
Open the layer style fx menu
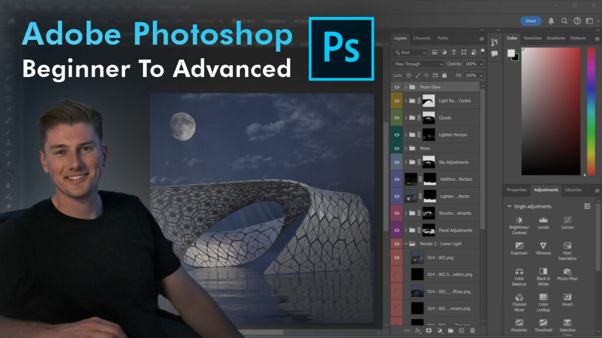point(418,331)
